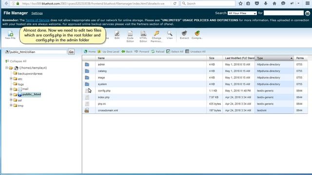The image size is (312, 175).
Task: Expand the public_html folder node
Action: tap(11, 94)
